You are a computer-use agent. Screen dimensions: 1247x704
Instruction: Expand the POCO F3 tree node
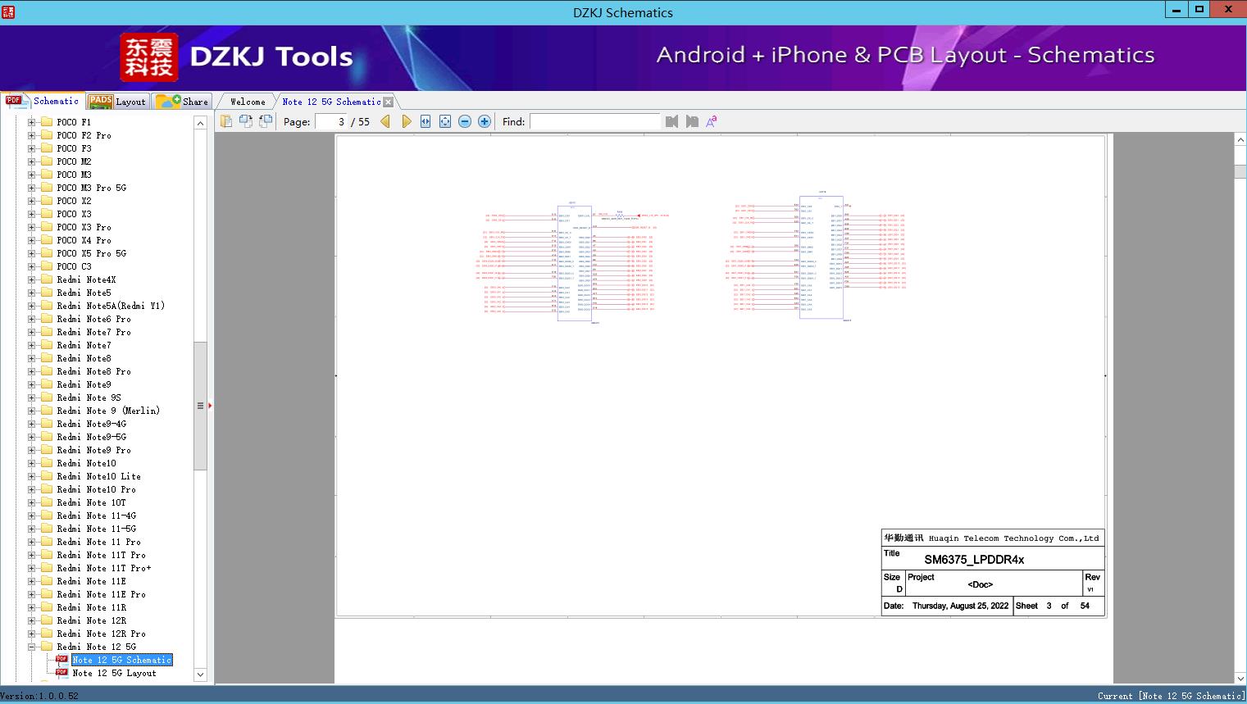32,148
